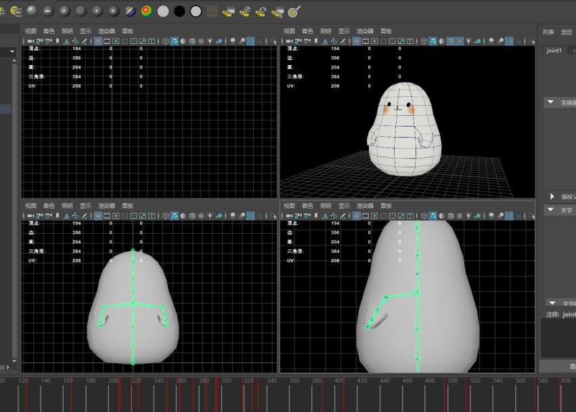
Task: Collapse the 关节 section
Action: point(551,211)
